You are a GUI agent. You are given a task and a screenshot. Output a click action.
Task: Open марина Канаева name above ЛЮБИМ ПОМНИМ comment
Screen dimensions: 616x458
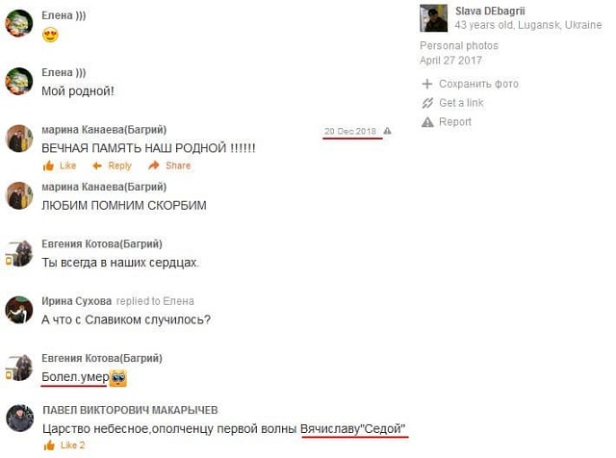click(x=104, y=187)
